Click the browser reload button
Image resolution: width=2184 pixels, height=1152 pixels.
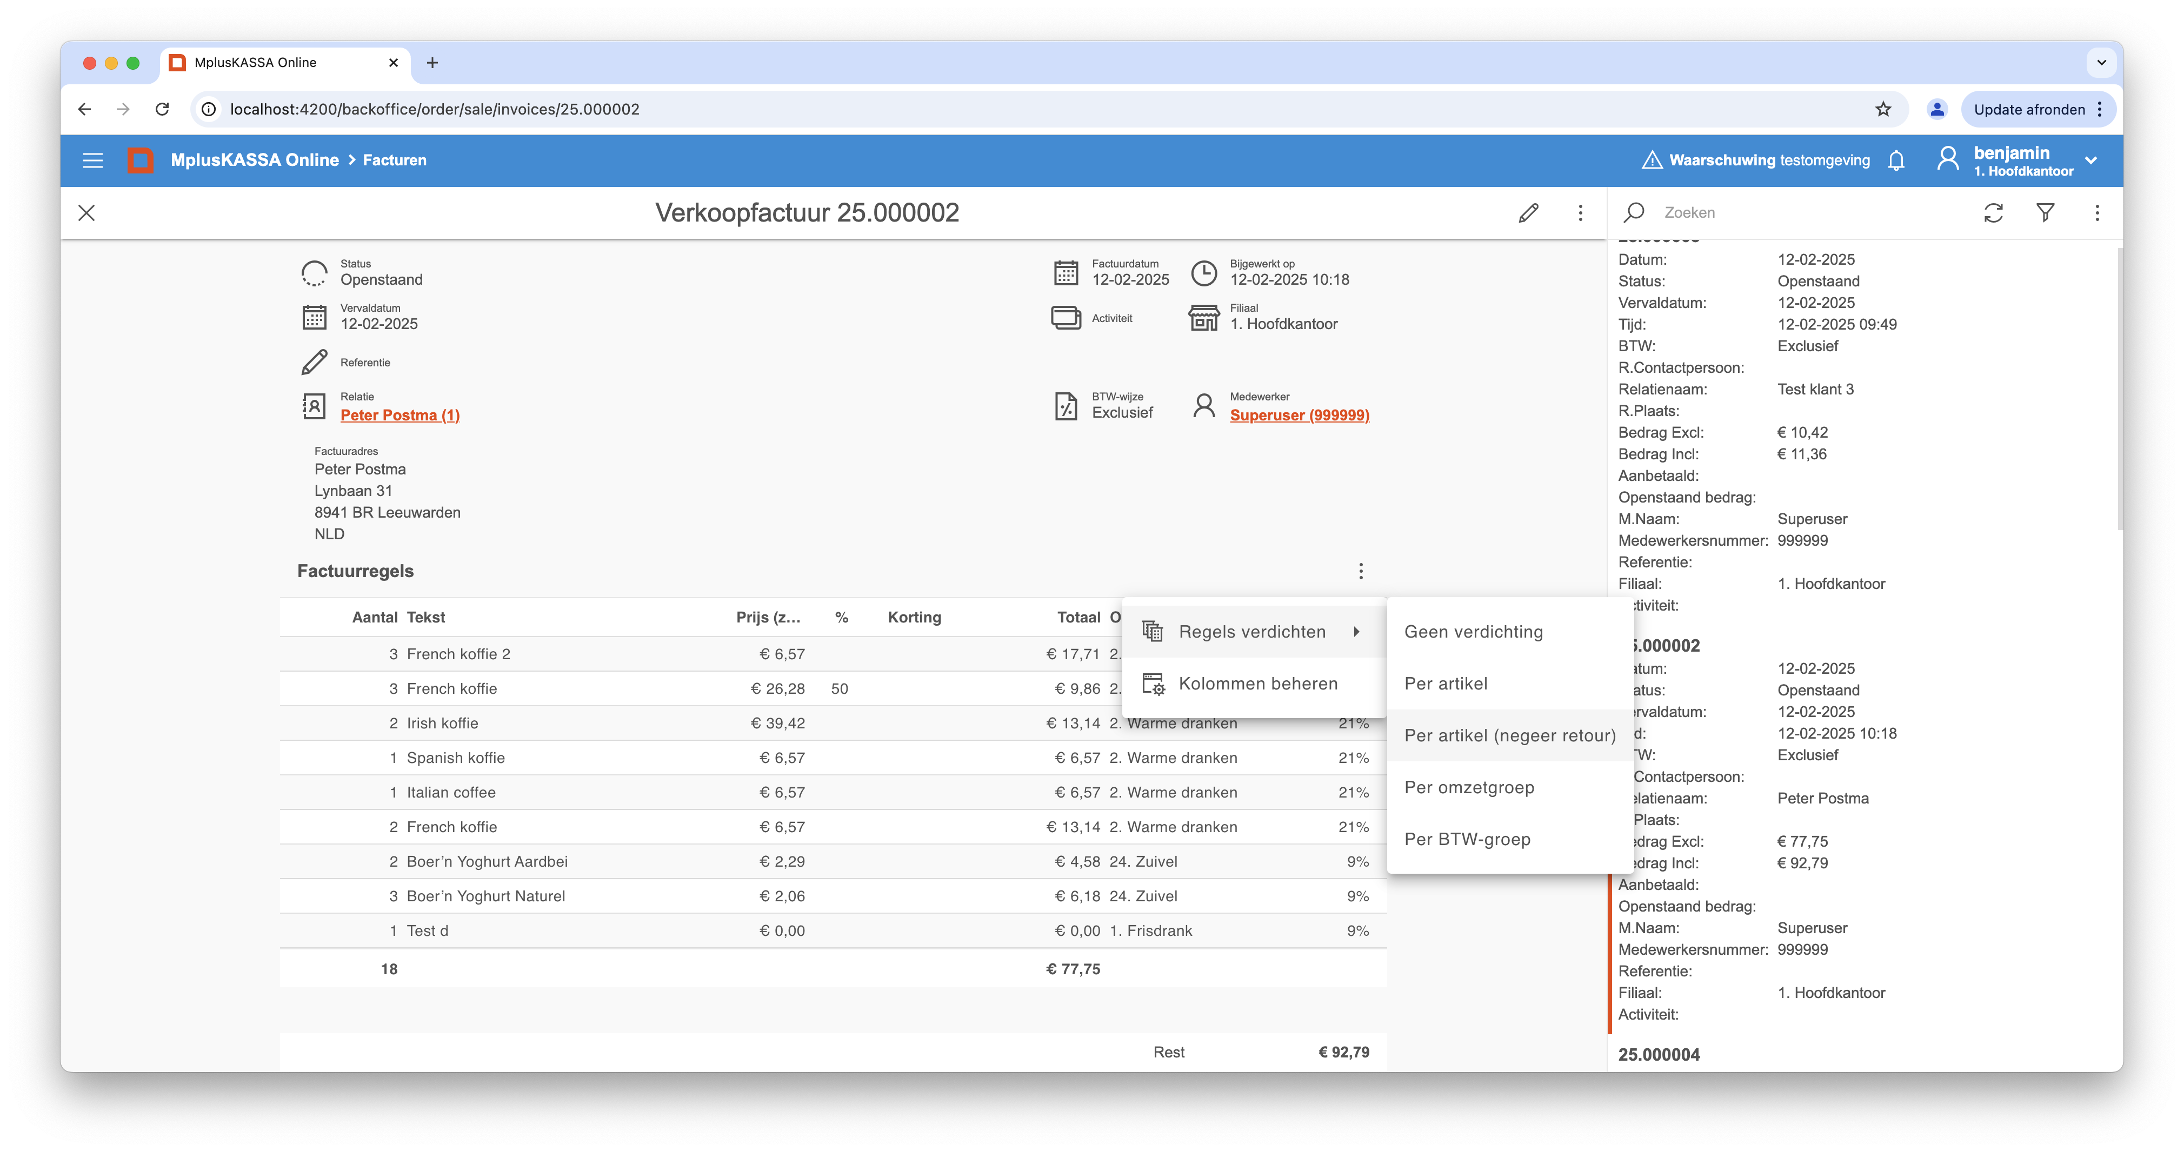(x=162, y=109)
